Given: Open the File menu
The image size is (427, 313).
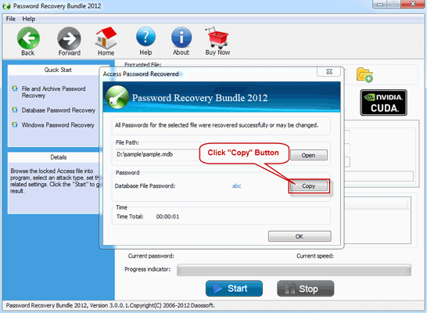Looking at the screenshot, I should pos(11,19).
